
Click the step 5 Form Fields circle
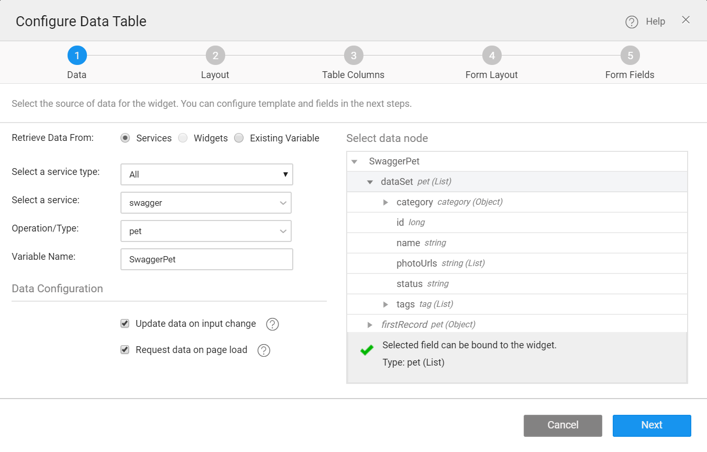pos(629,55)
